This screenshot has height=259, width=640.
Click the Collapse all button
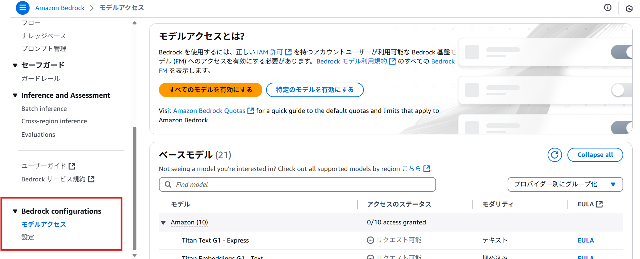pyautogui.click(x=595, y=155)
